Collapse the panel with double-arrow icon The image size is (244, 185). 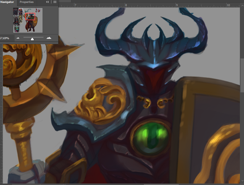click(x=47, y=2)
